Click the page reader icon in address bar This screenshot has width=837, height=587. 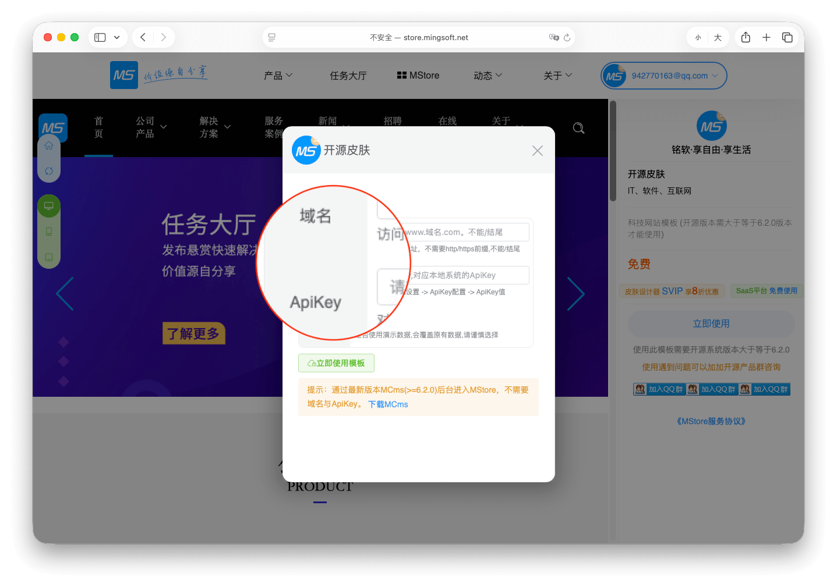(x=271, y=37)
